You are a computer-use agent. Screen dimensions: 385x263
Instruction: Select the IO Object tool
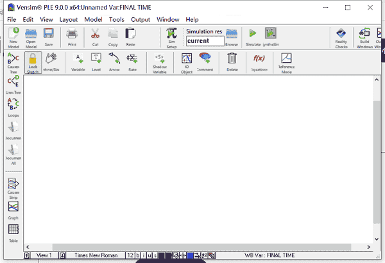tap(187, 64)
